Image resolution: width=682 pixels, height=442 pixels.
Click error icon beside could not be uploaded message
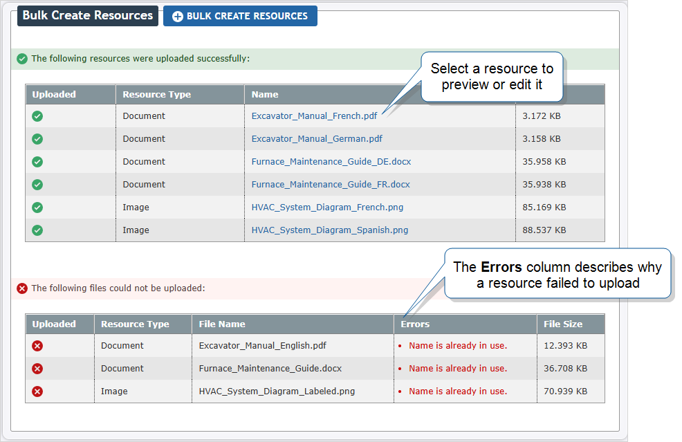(x=22, y=288)
